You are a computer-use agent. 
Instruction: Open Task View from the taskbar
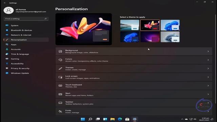click(x=98, y=119)
